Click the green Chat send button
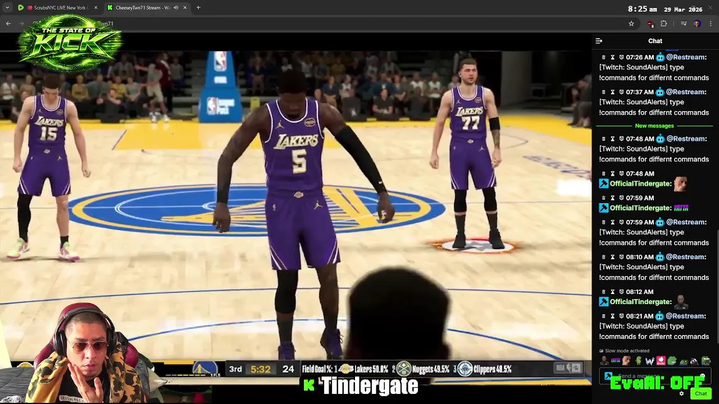 point(701,393)
